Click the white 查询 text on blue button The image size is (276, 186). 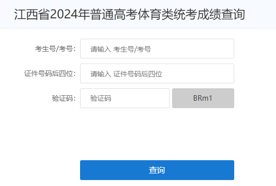(x=157, y=170)
